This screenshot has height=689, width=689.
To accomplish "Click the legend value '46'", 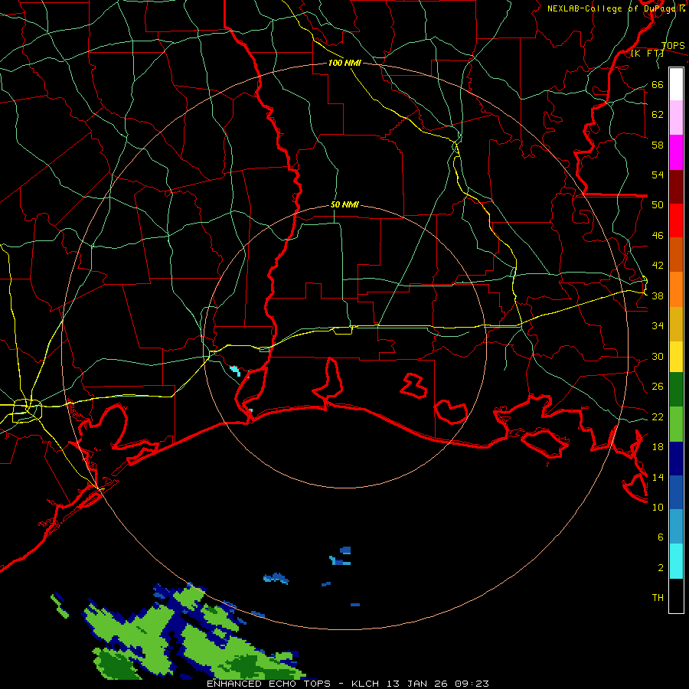I will [x=658, y=235].
